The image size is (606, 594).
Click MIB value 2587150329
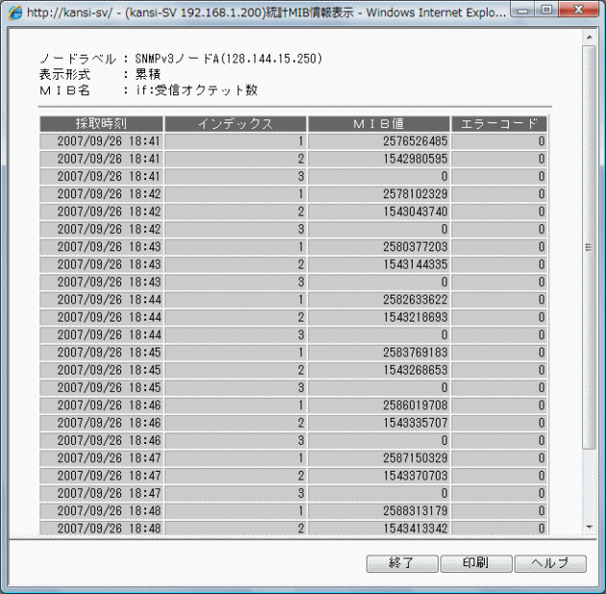(416, 458)
